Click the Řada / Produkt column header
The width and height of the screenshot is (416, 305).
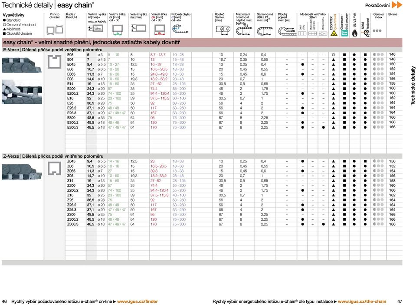(72, 16)
